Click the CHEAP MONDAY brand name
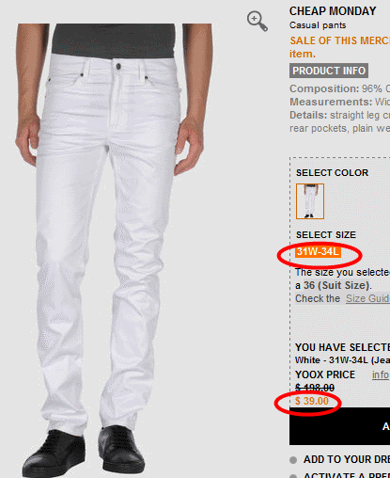This screenshot has width=390, height=478. [333, 11]
